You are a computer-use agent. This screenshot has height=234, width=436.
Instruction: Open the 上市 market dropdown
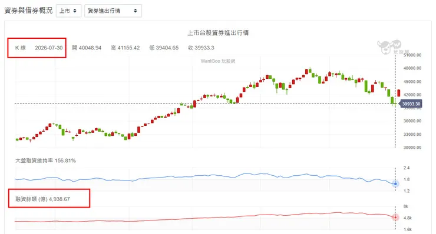[68, 11]
